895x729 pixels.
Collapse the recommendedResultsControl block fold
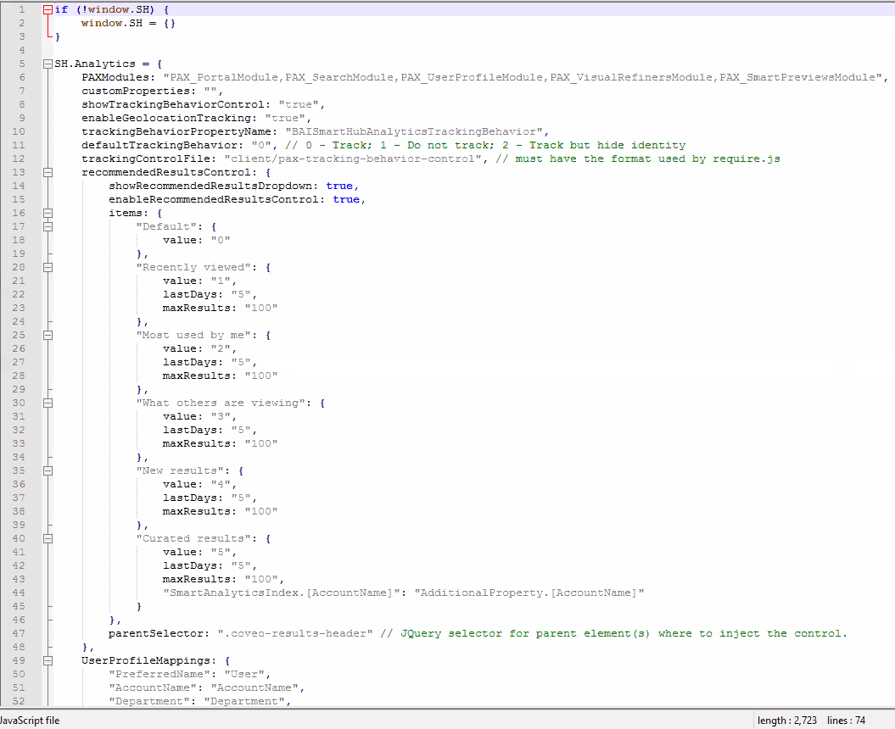(x=48, y=172)
